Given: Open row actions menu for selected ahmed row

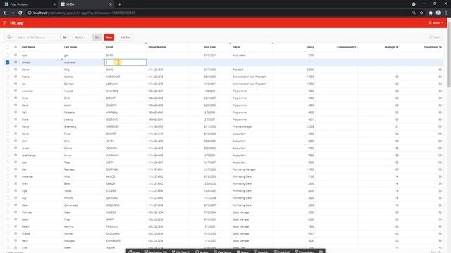Looking at the screenshot, I should pos(16,63).
